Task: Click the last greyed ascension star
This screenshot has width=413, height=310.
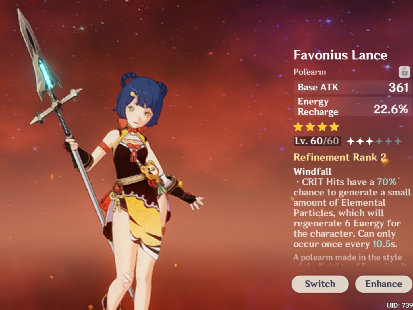Action: pos(398,141)
